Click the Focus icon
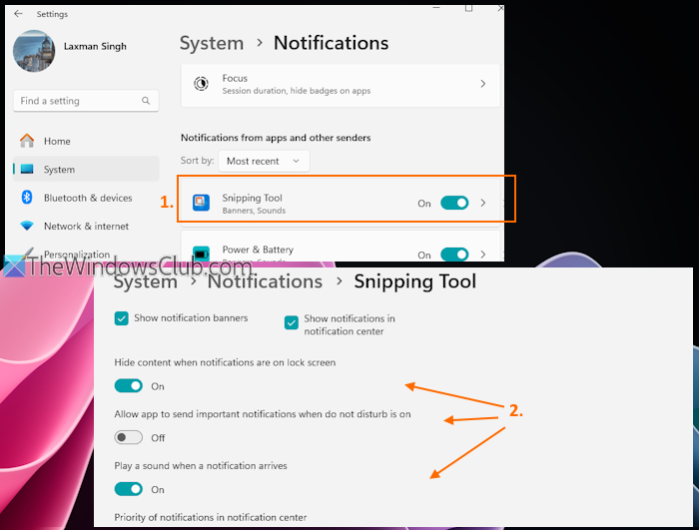 201,84
